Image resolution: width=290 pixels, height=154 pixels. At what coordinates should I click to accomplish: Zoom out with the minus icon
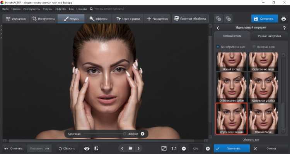(x=184, y=149)
